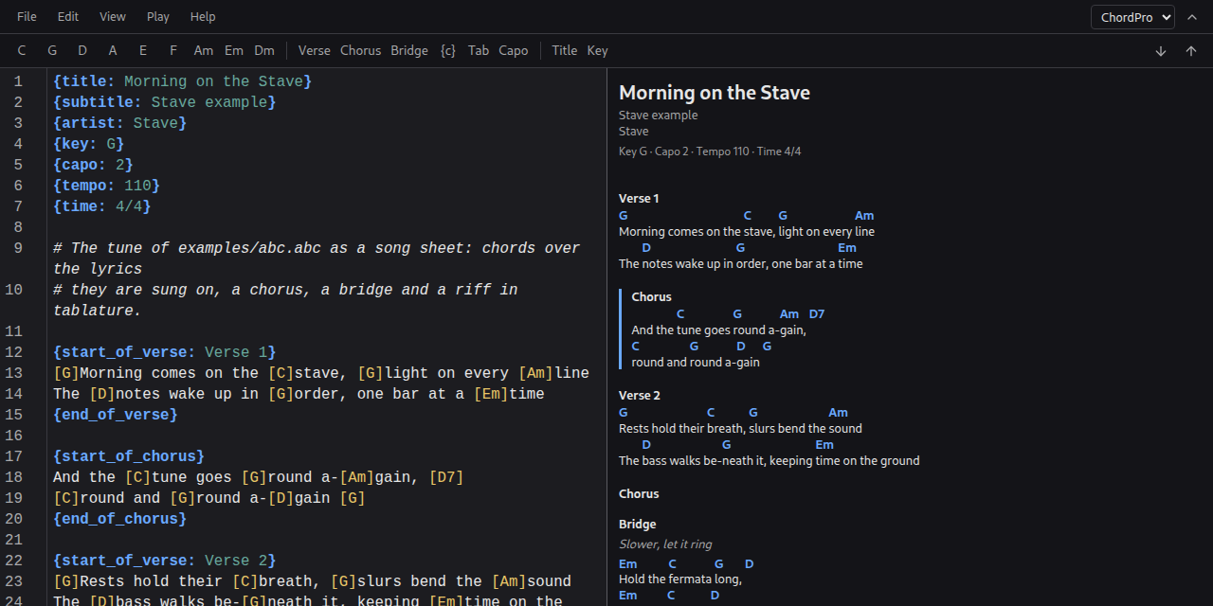
Task: Open the Play menu
Action: click(x=158, y=17)
